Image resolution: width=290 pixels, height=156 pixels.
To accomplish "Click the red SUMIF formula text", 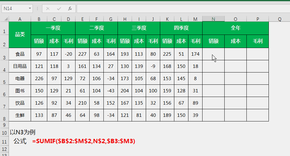I will (x=84, y=141).
